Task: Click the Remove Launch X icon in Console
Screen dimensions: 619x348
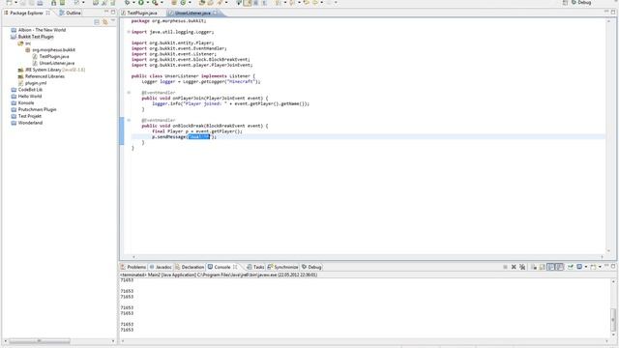Action: [514, 267]
